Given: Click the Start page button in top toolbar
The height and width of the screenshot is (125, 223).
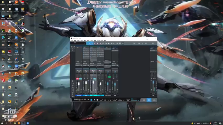Looking at the screenshot, I should click(134, 43).
